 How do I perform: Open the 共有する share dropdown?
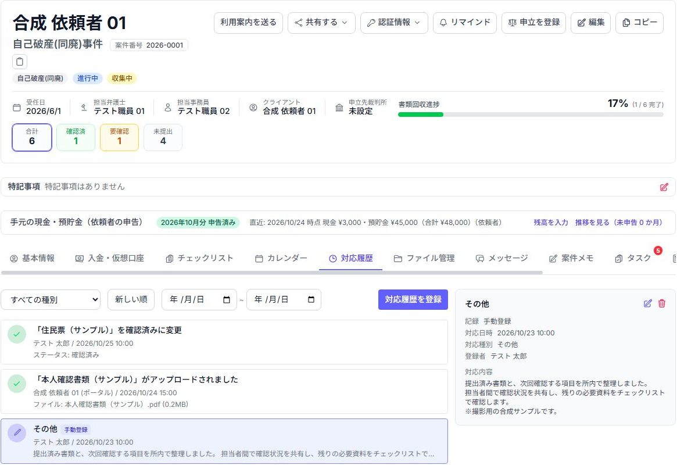tap(321, 23)
